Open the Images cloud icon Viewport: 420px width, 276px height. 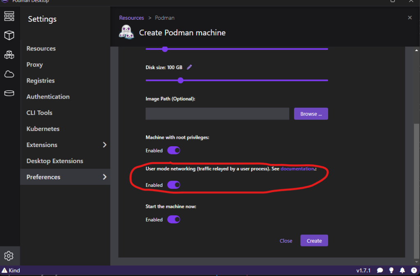pyautogui.click(x=9, y=74)
